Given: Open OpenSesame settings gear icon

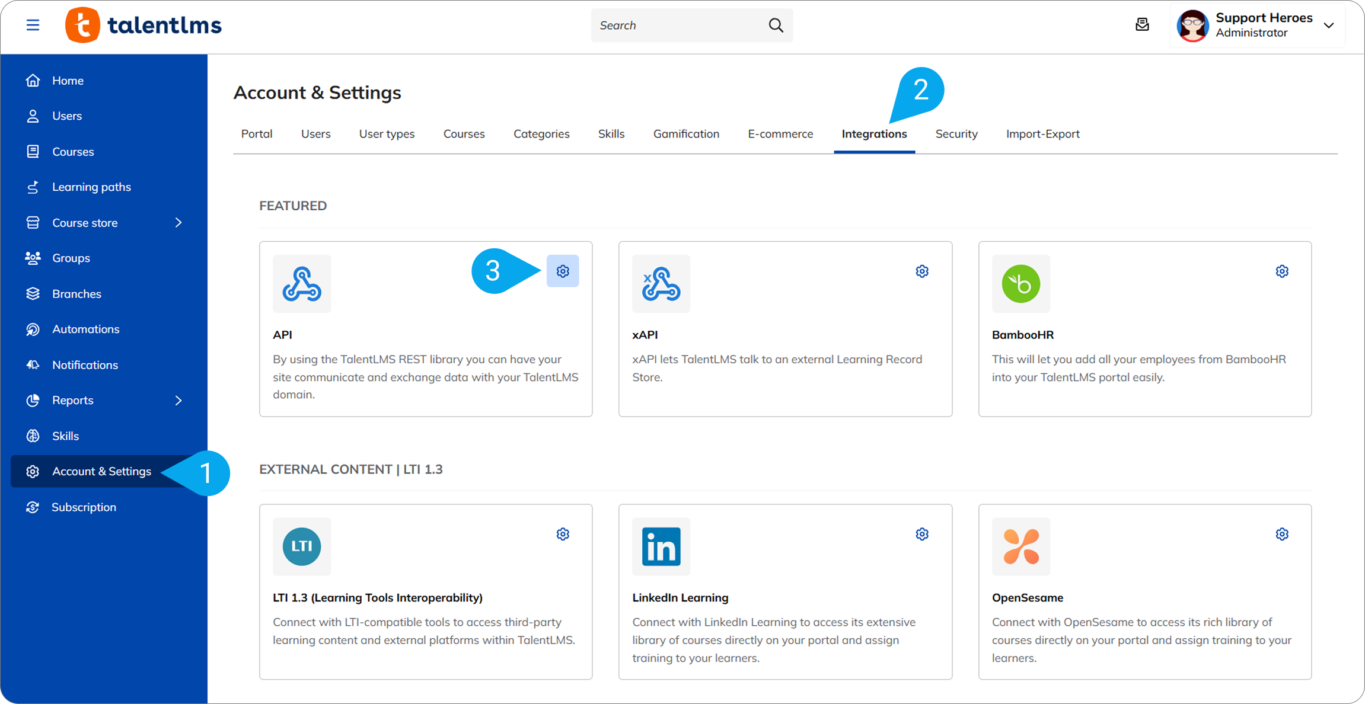Looking at the screenshot, I should (x=1281, y=534).
